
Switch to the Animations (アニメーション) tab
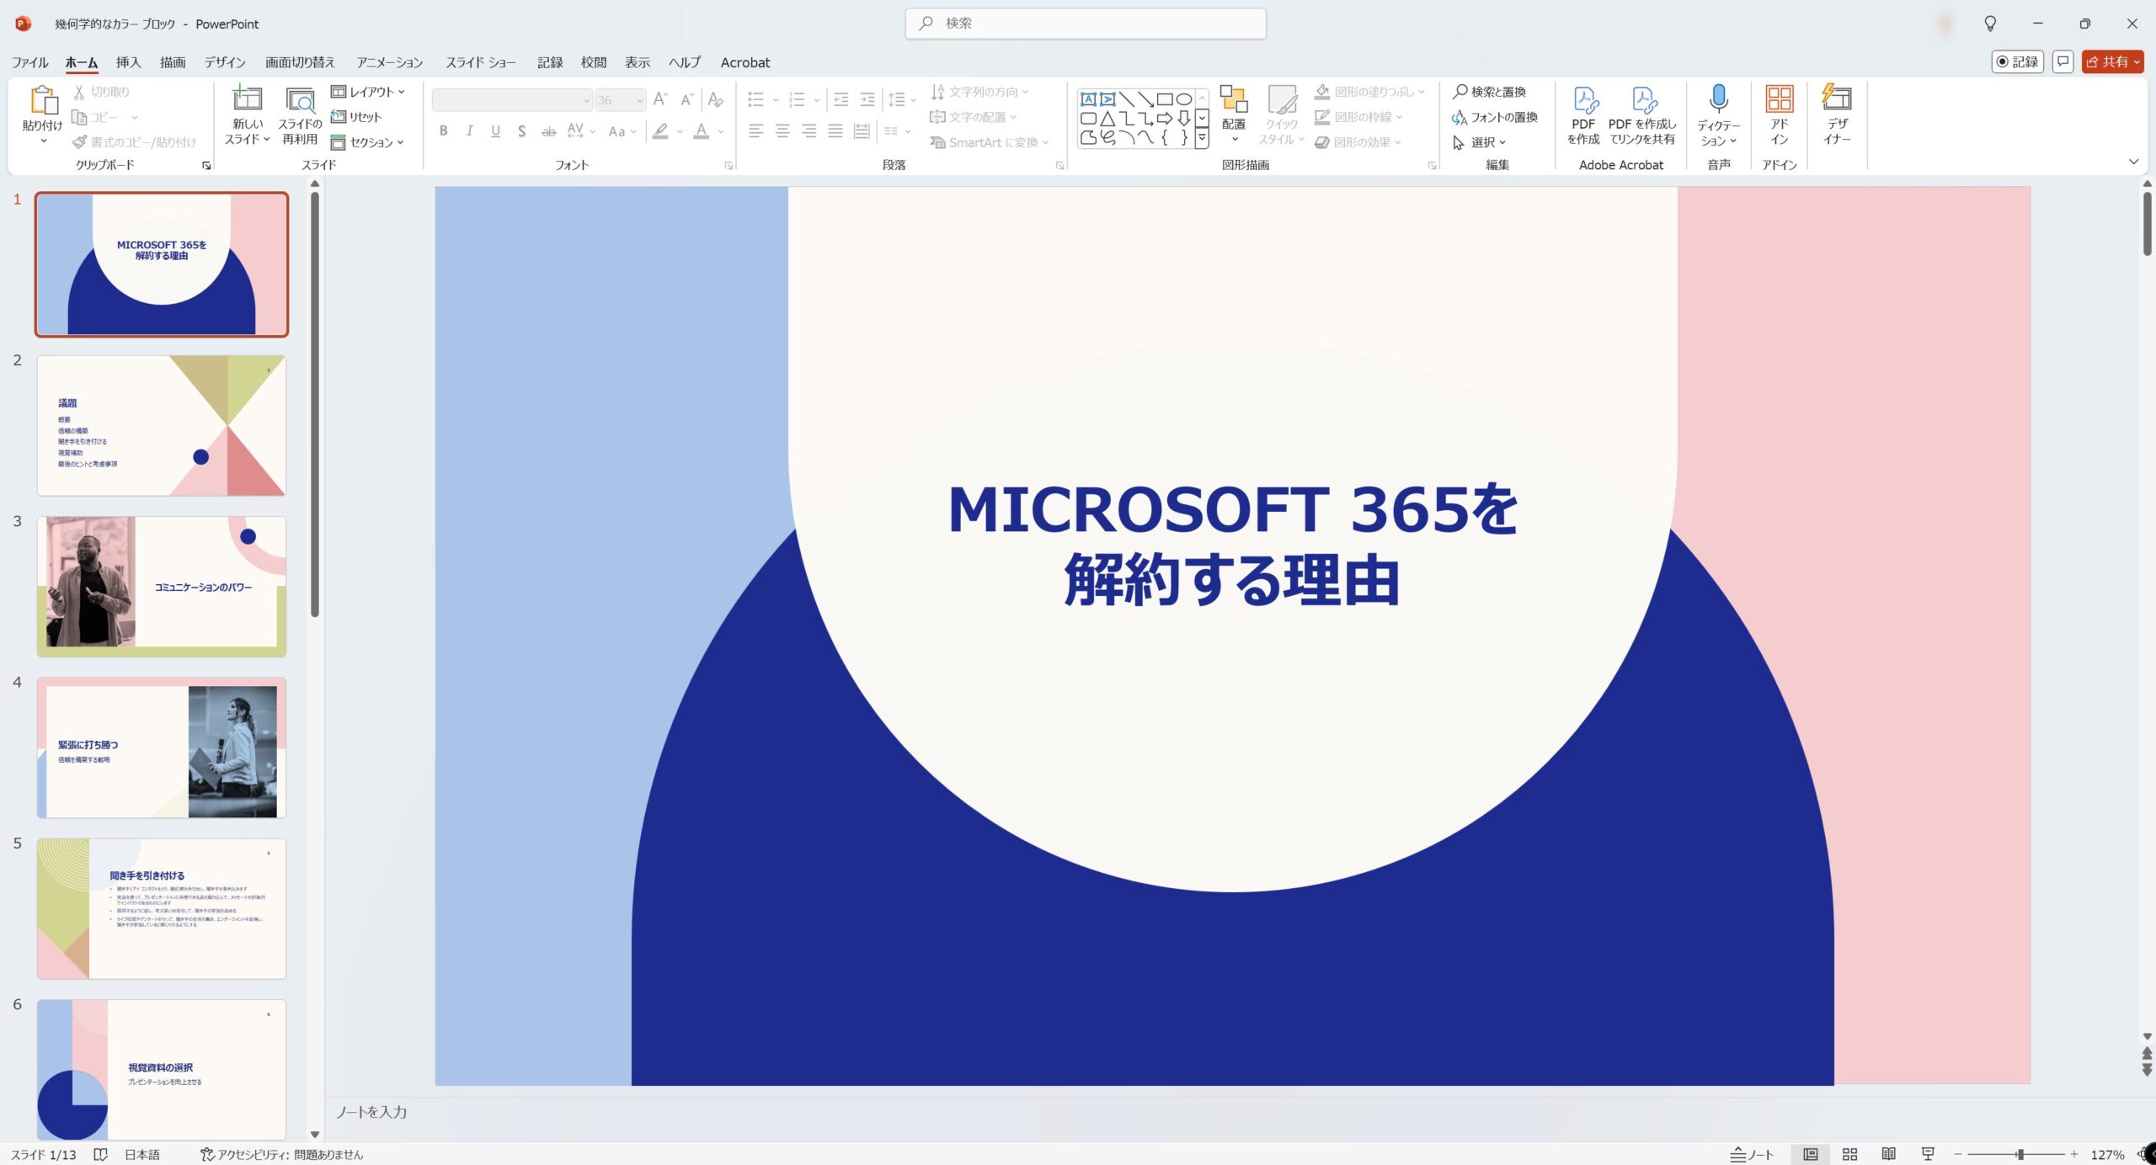[x=389, y=62]
